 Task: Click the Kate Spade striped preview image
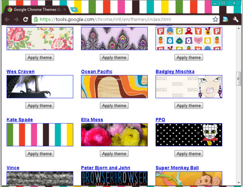[40, 135]
